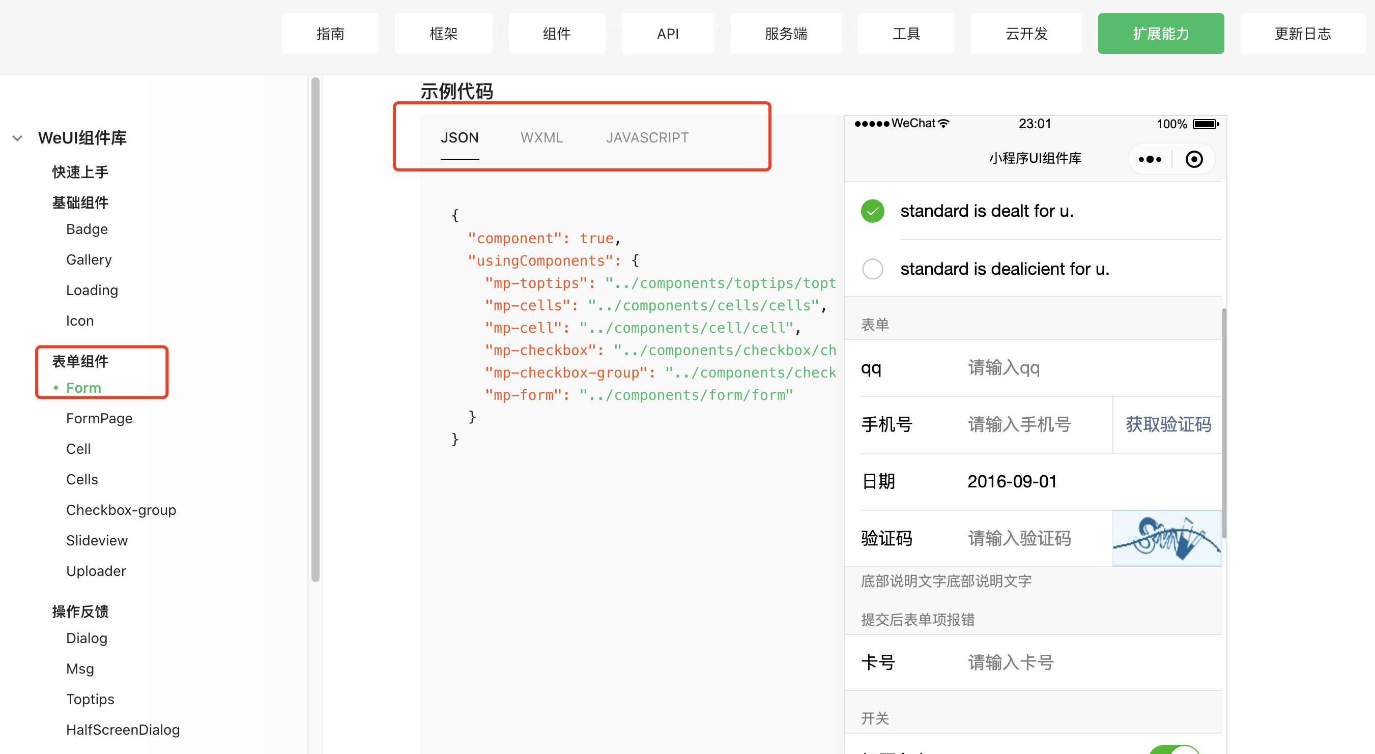Click the 获取验证码 button
Image resolution: width=1375 pixels, height=754 pixels.
[x=1168, y=424]
